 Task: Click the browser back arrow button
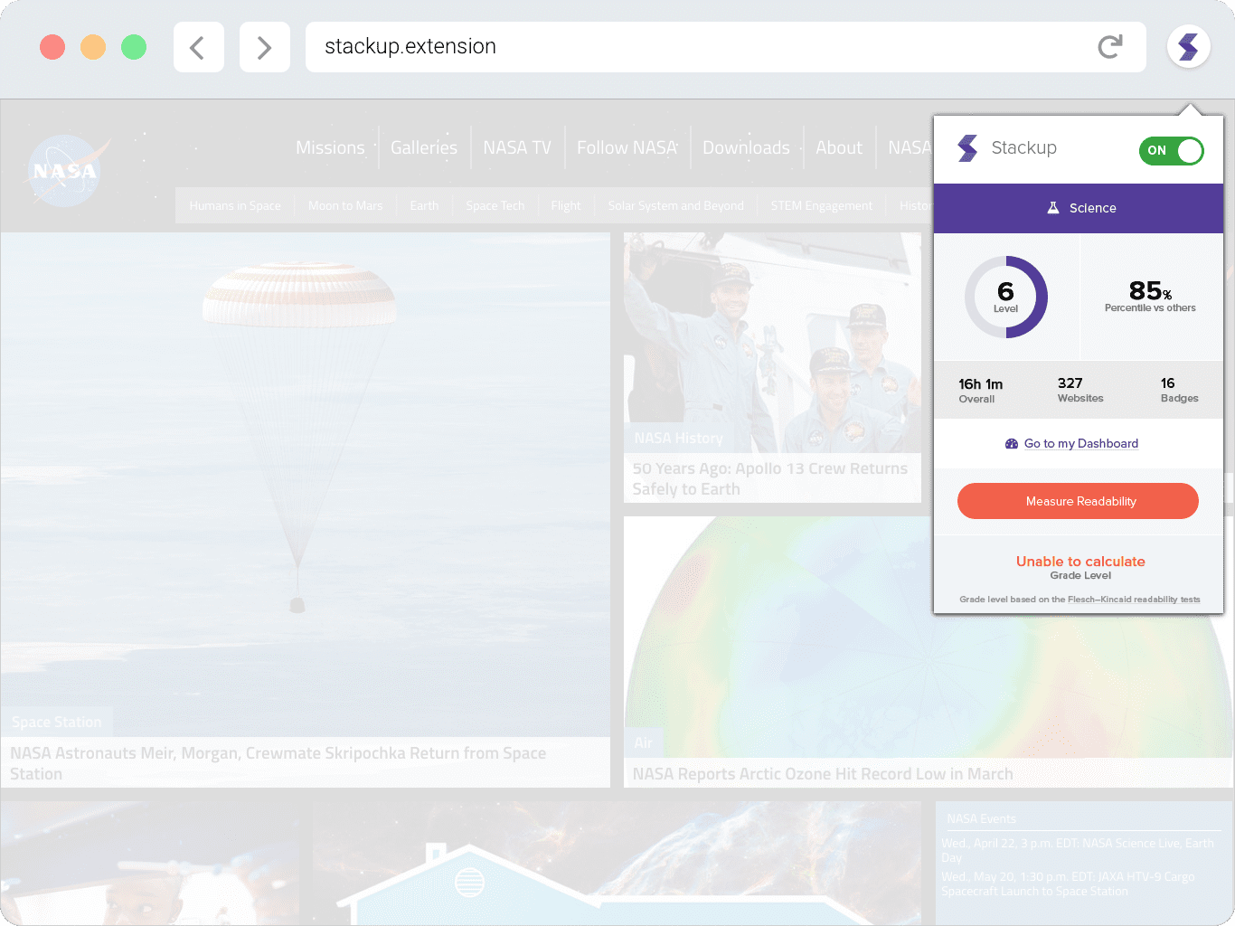(x=199, y=47)
